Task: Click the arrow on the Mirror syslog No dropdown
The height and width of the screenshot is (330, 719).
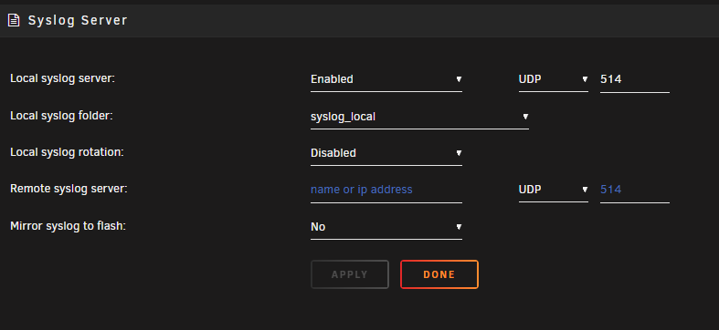Action: [459, 227]
